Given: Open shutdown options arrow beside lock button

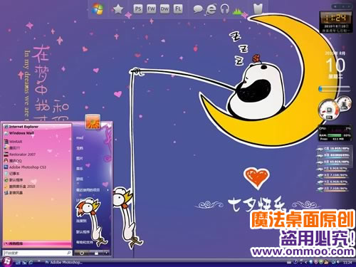Looking at the screenshot, I should (x=106, y=253).
